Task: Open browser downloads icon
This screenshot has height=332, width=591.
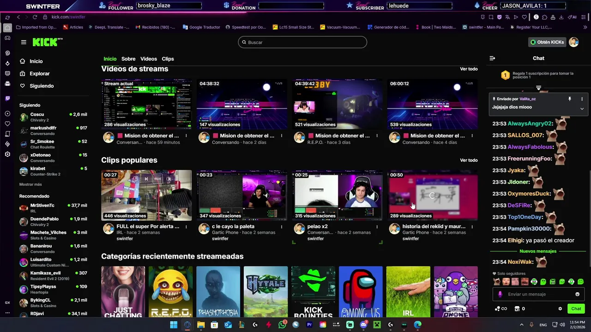Action: coord(561,17)
